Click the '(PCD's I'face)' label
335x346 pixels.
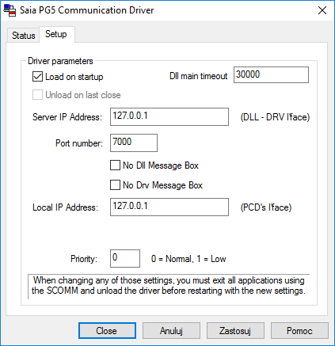[266, 207]
